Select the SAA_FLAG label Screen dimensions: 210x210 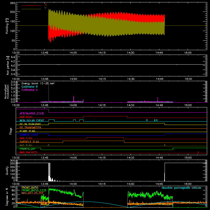26,138
